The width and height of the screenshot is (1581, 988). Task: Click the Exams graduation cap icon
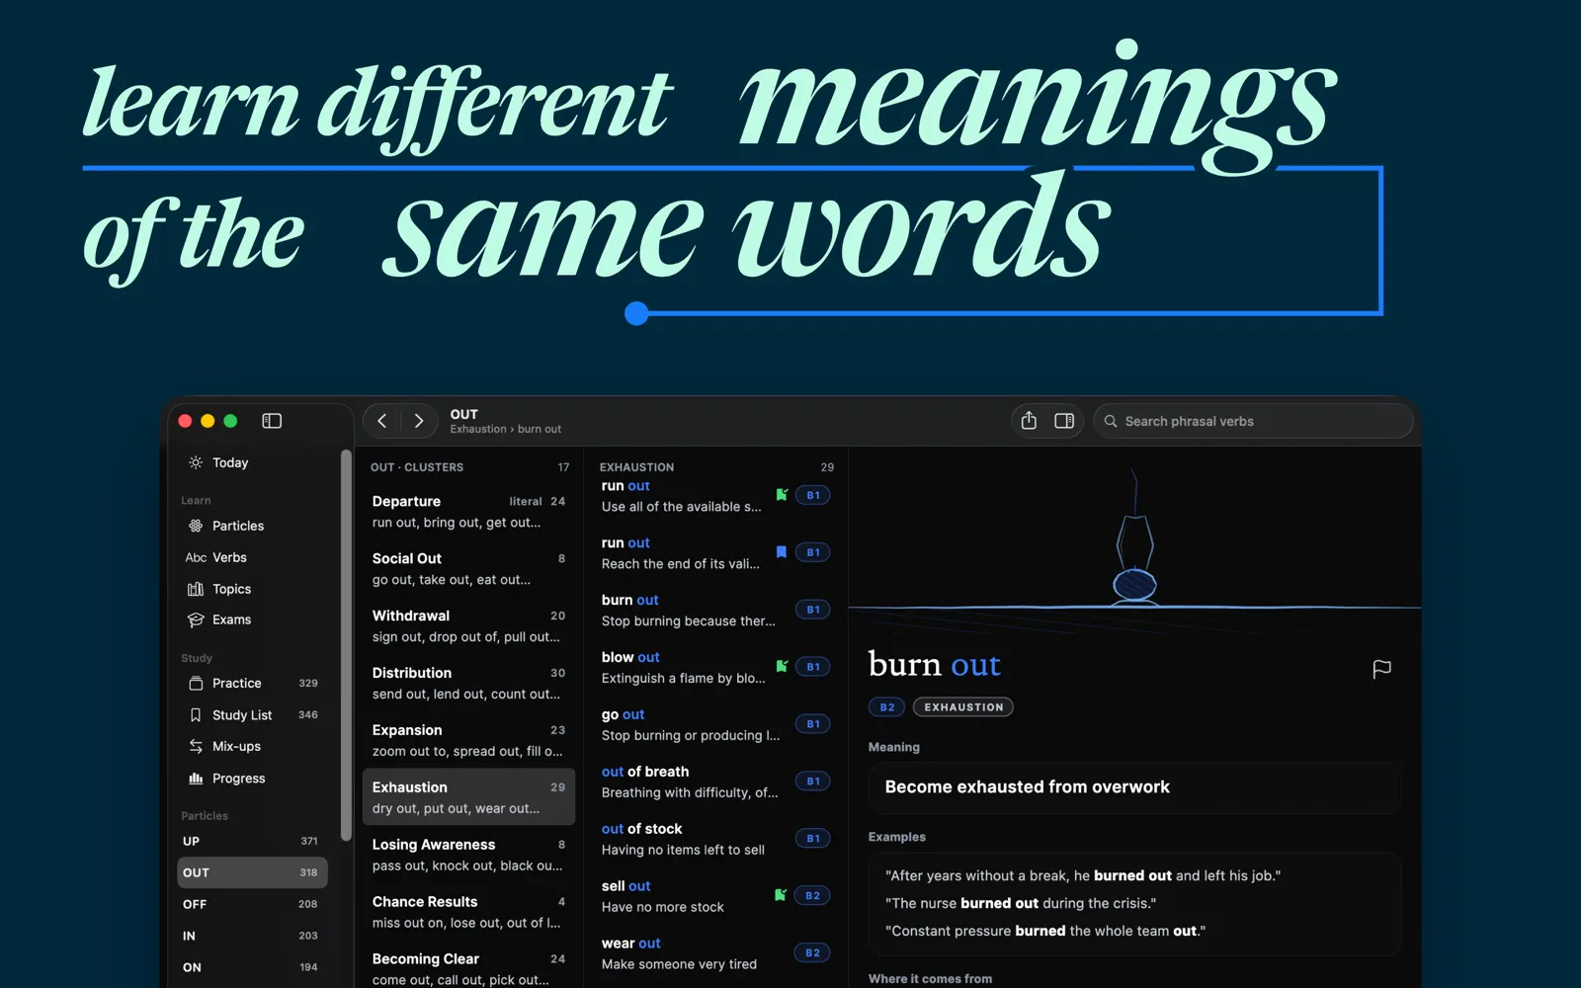[196, 619]
